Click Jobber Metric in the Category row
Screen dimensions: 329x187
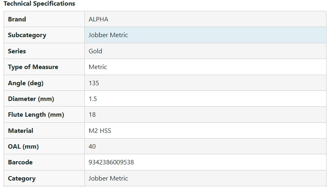coord(108,179)
